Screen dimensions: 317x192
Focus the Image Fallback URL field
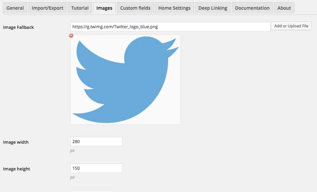pos(170,27)
